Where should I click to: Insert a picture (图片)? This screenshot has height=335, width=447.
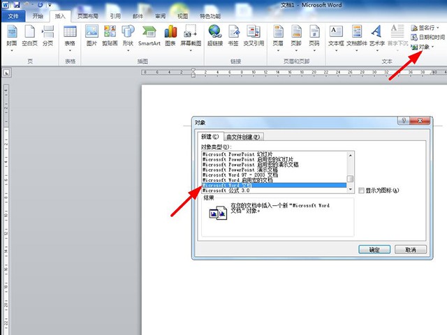(x=91, y=36)
